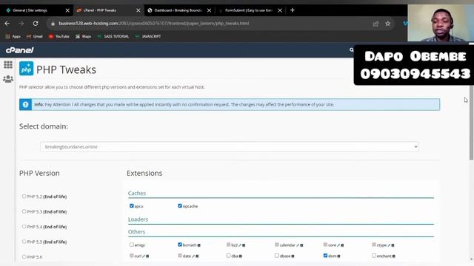Click the padlock icon in the address bar
474x266 pixels.
53,24
